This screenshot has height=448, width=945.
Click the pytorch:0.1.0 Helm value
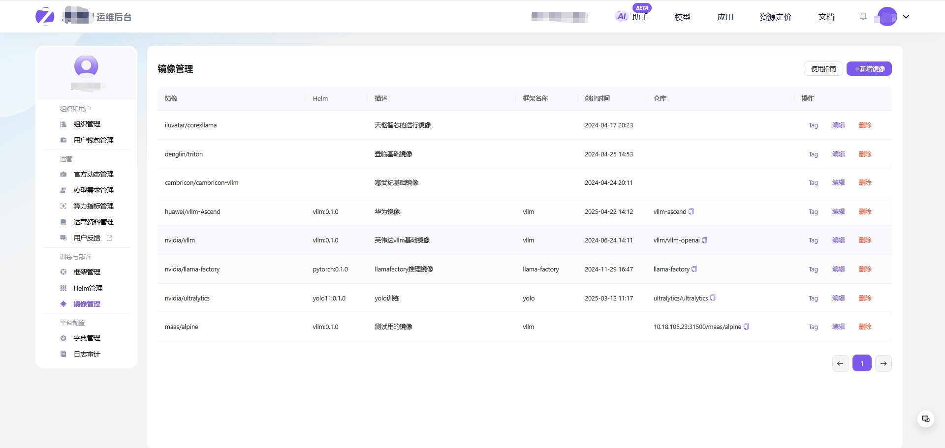pyautogui.click(x=330, y=269)
